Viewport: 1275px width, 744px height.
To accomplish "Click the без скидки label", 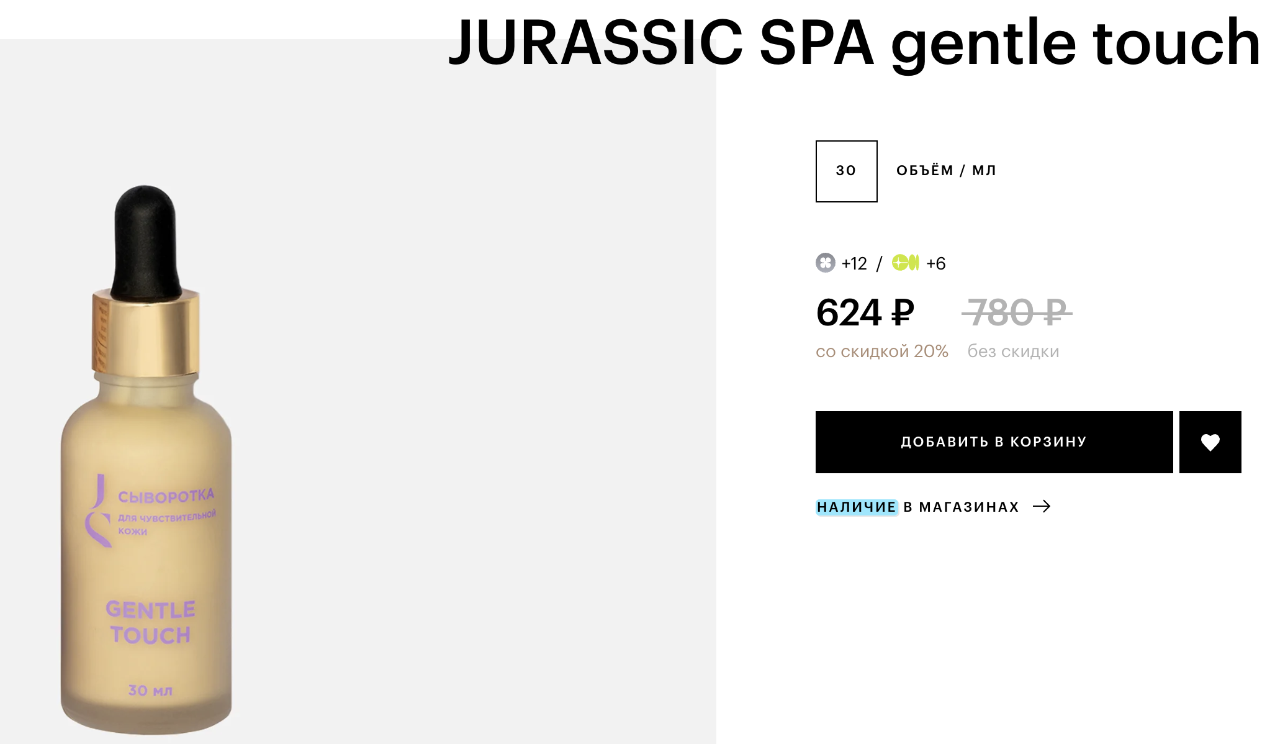I will [1013, 352].
